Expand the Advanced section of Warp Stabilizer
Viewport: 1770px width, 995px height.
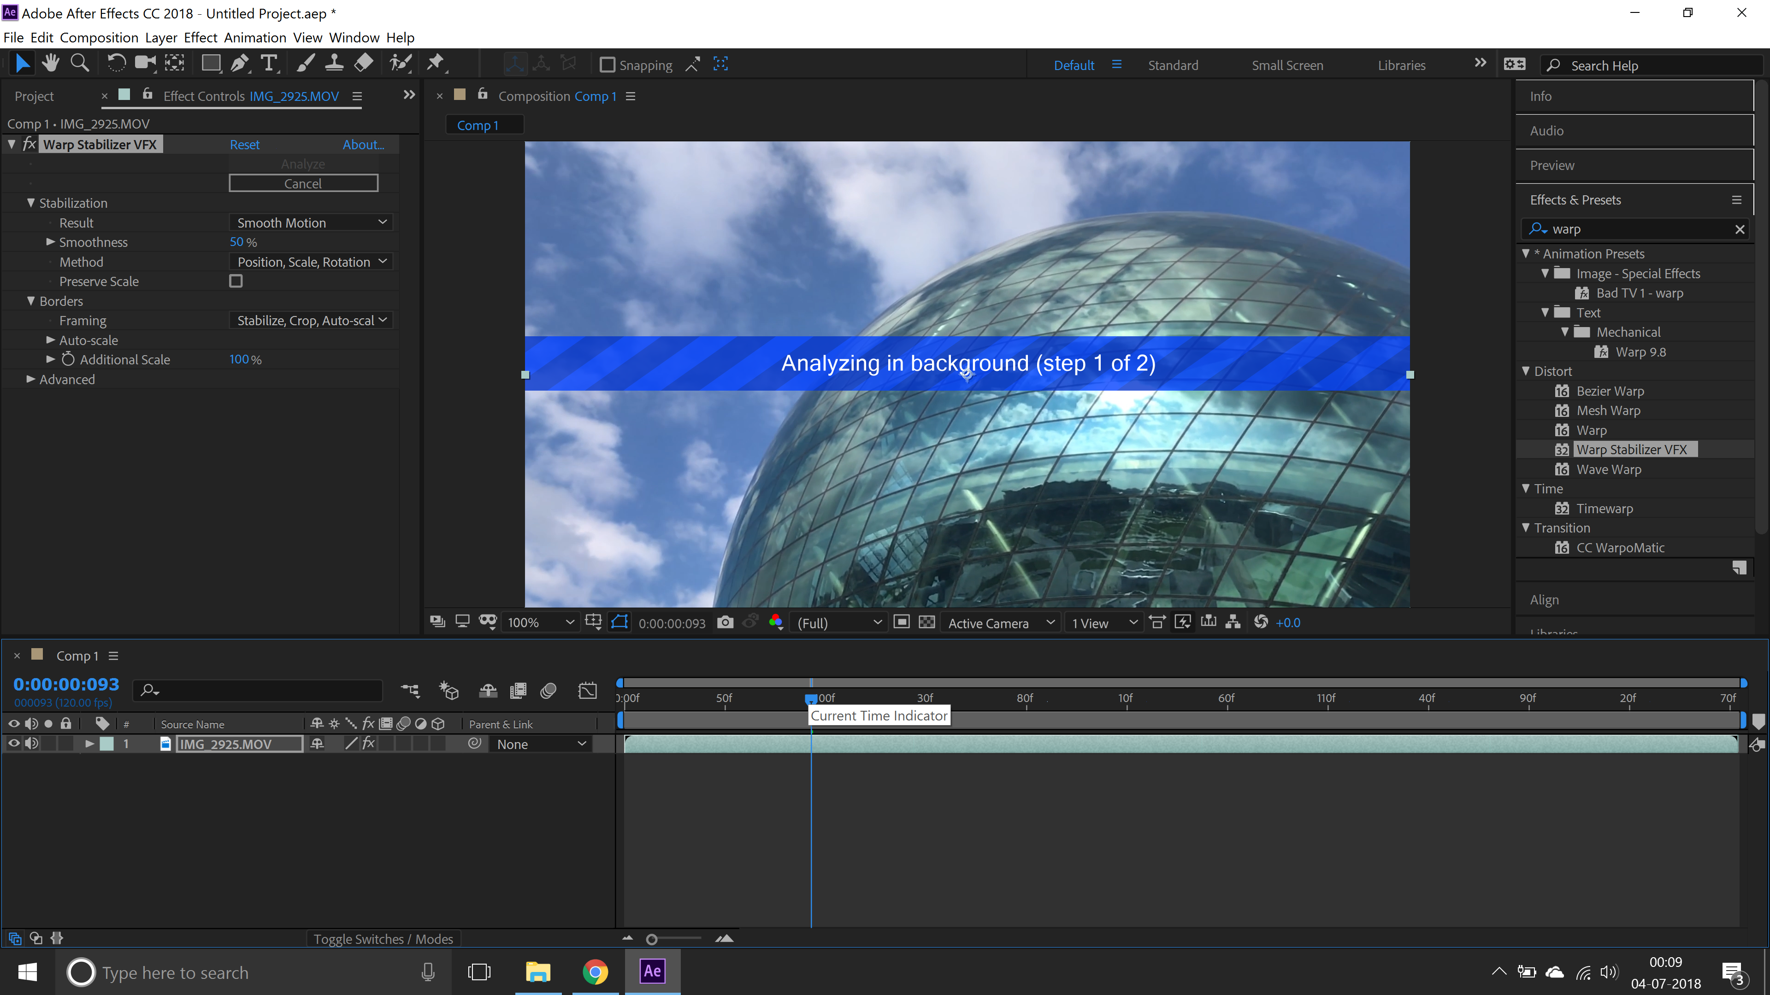pos(30,378)
